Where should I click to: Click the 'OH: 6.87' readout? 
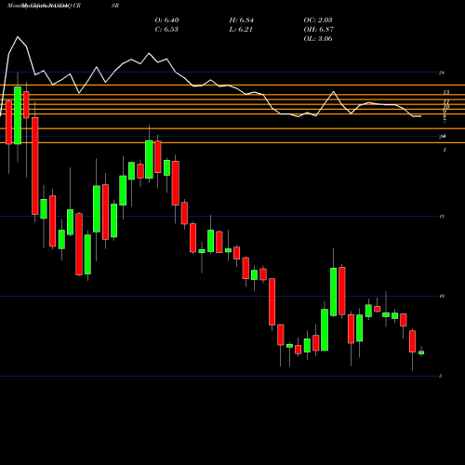click(x=319, y=30)
